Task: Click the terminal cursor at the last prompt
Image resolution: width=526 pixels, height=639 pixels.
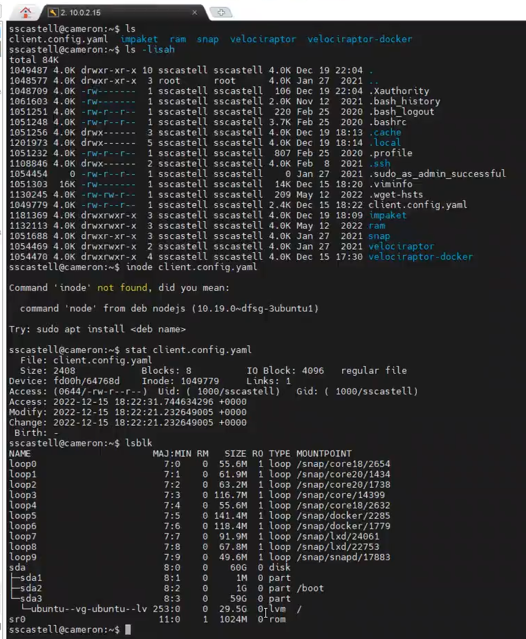Action: pos(128,629)
